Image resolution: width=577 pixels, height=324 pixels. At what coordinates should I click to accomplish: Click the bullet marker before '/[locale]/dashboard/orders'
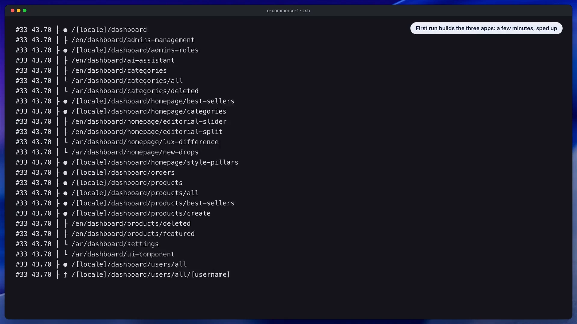click(65, 173)
